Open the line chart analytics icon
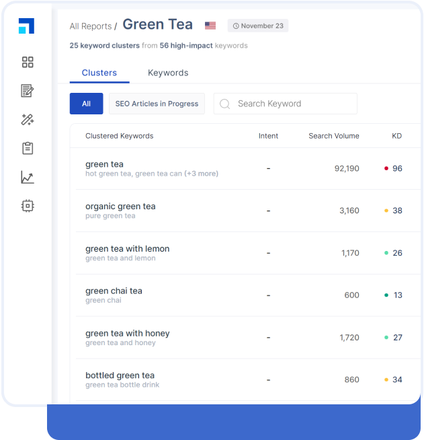This screenshot has width=424, height=440. [x=28, y=177]
